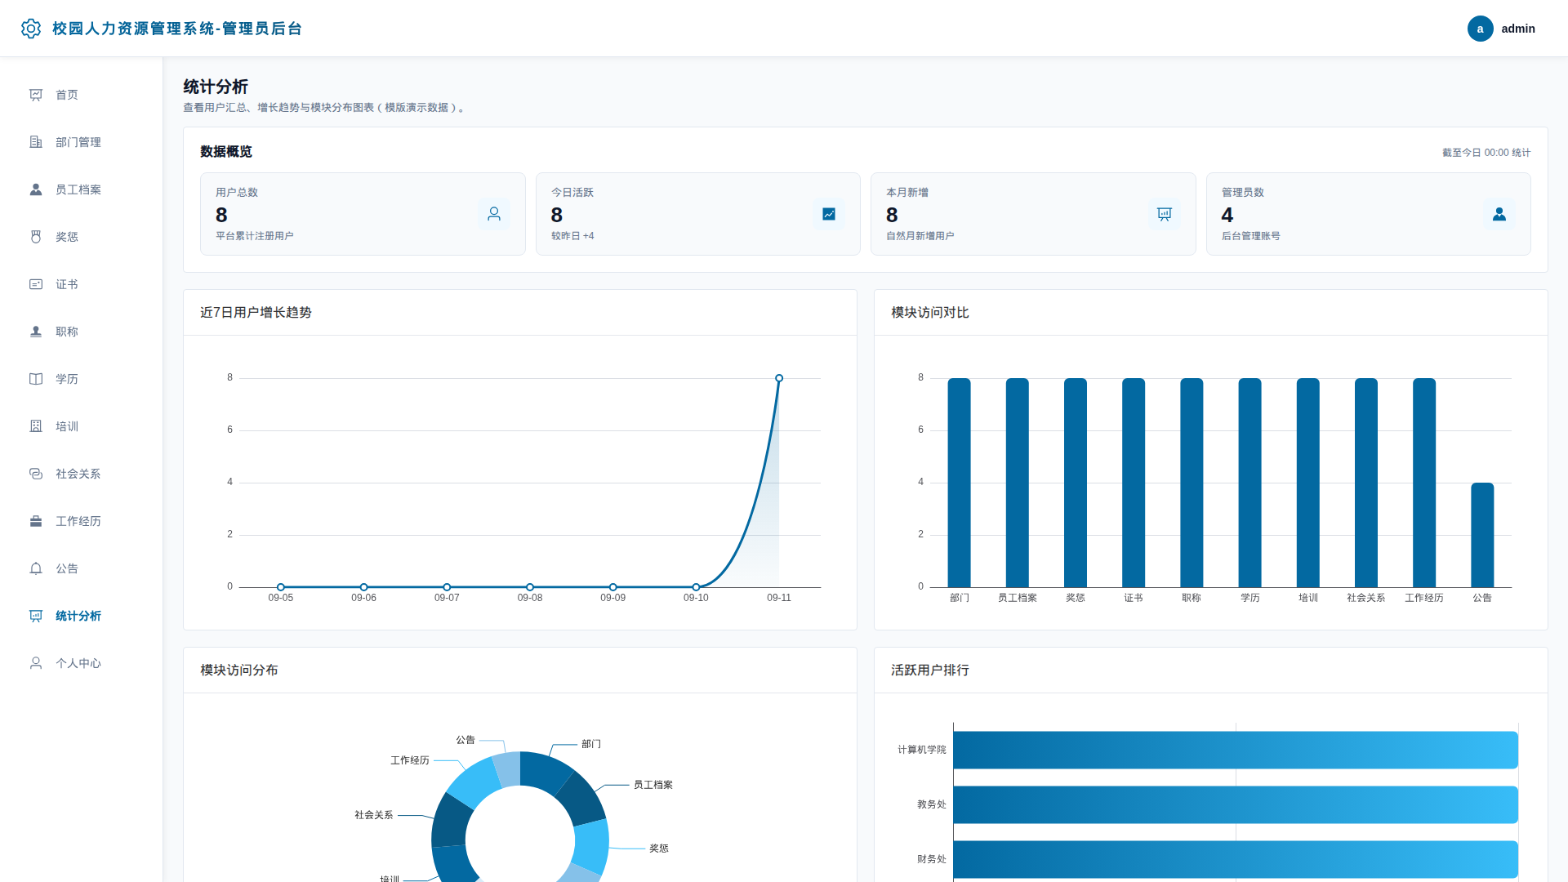This screenshot has height=882, width=1568.
Task: Click the 09-10 data point on line chart
Action: [696, 587]
